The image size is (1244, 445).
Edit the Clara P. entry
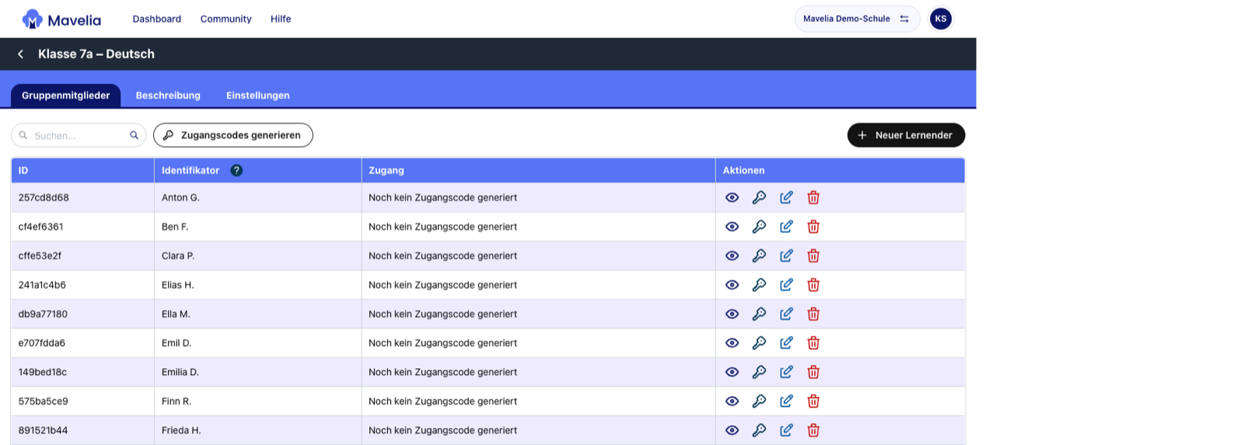click(786, 256)
